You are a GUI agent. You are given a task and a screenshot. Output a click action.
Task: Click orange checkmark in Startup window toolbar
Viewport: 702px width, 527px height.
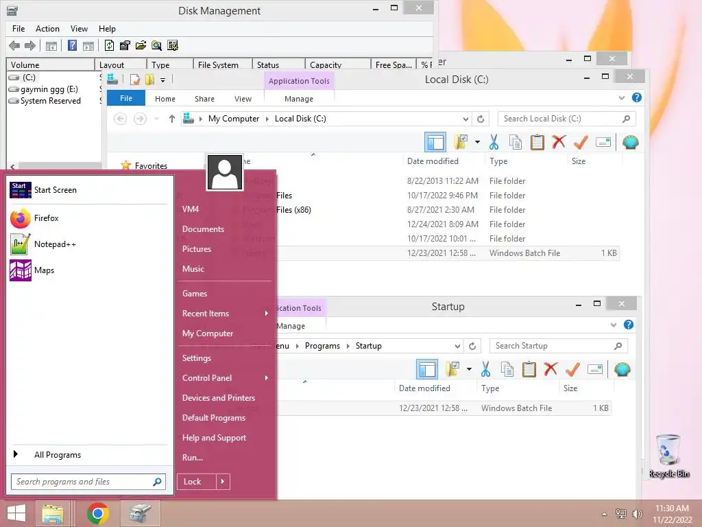click(x=572, y=370)
